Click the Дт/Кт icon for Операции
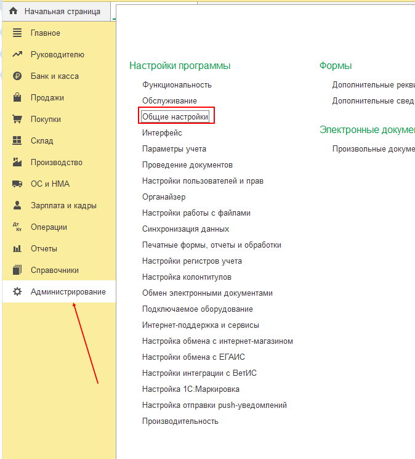 (x=17, y=227)
